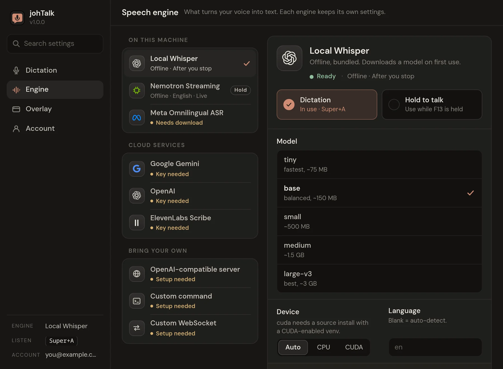Choose the medium model option
The image size is (503, 369).
click(x=379, y=250)
